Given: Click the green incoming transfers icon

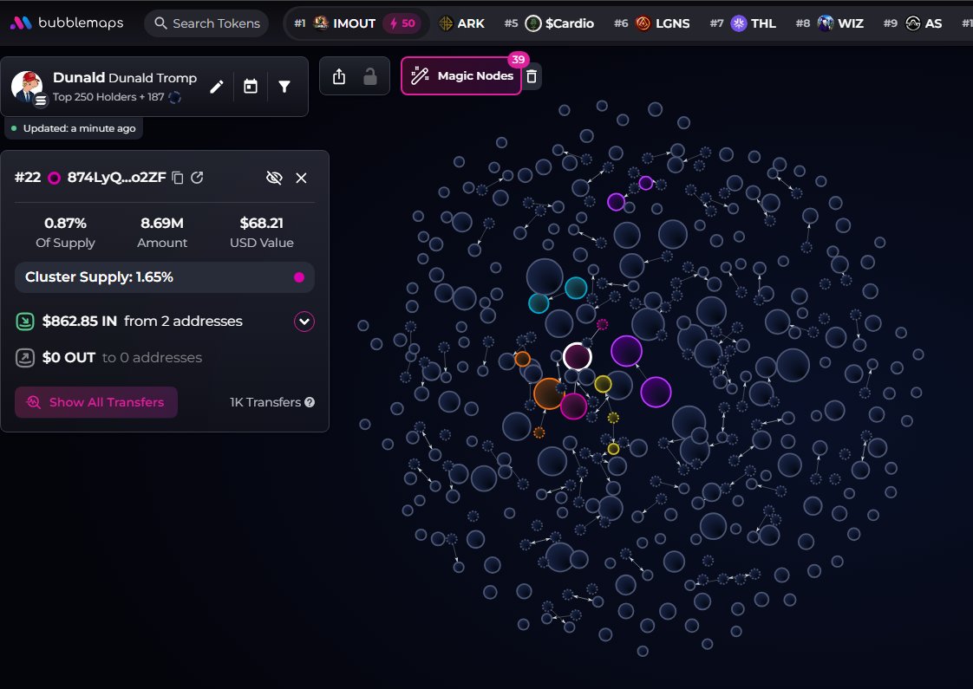Looking at the screenshot, I should tap(25, 322).
